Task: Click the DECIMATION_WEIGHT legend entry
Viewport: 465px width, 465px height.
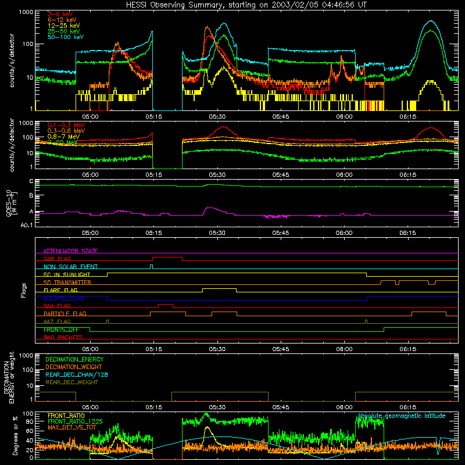Action: tap(74, 367)
